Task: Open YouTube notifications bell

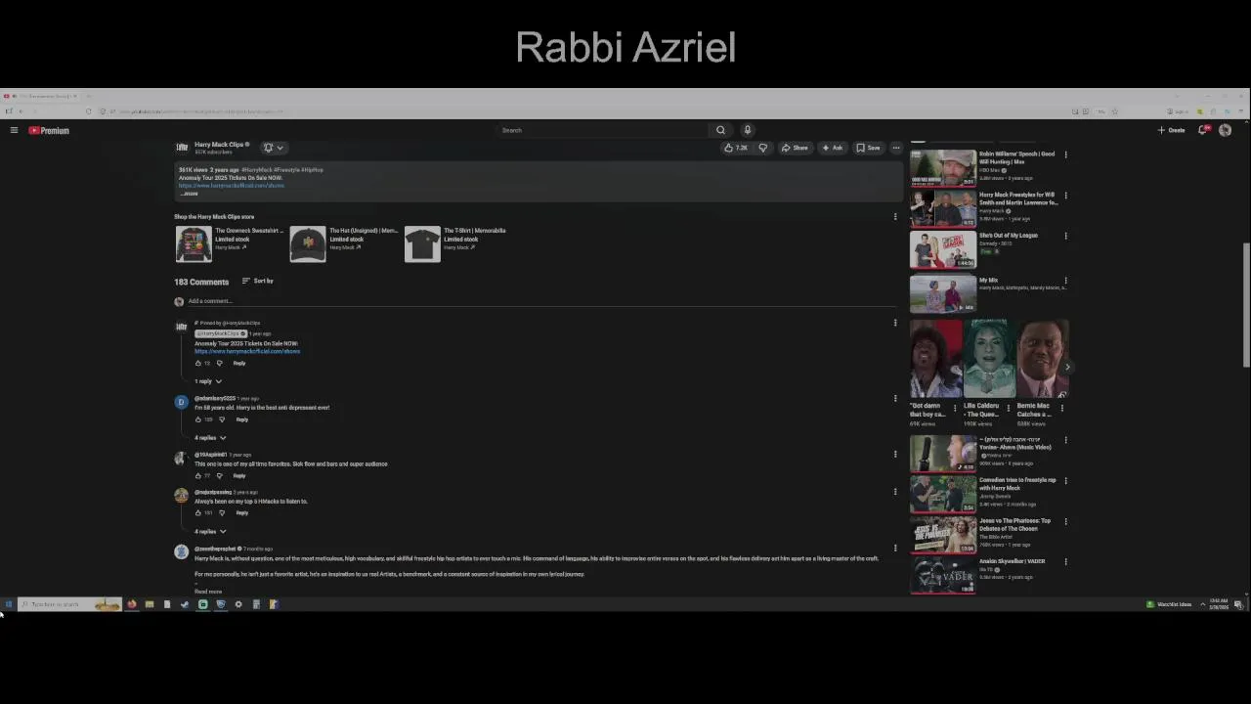Action: coord(1203,130)
